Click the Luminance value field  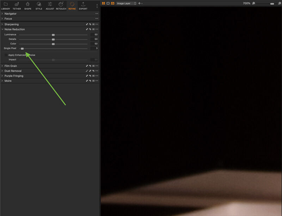pyautogui.click(x=94, y=35)
